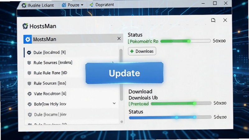The width and height of the screenshot is (249, 140).
Task: Toggle shield check for BofeJow Holy
Action: coord(30,104)
